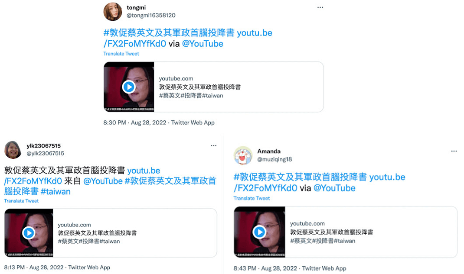Open the @tongmi16358120 handle
The height and width of the screenshot is (274, 464).
tap(151, 15)
